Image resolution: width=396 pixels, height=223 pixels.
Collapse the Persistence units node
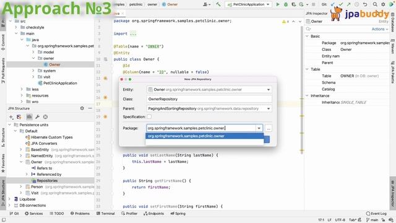click(x=10, y=125)
